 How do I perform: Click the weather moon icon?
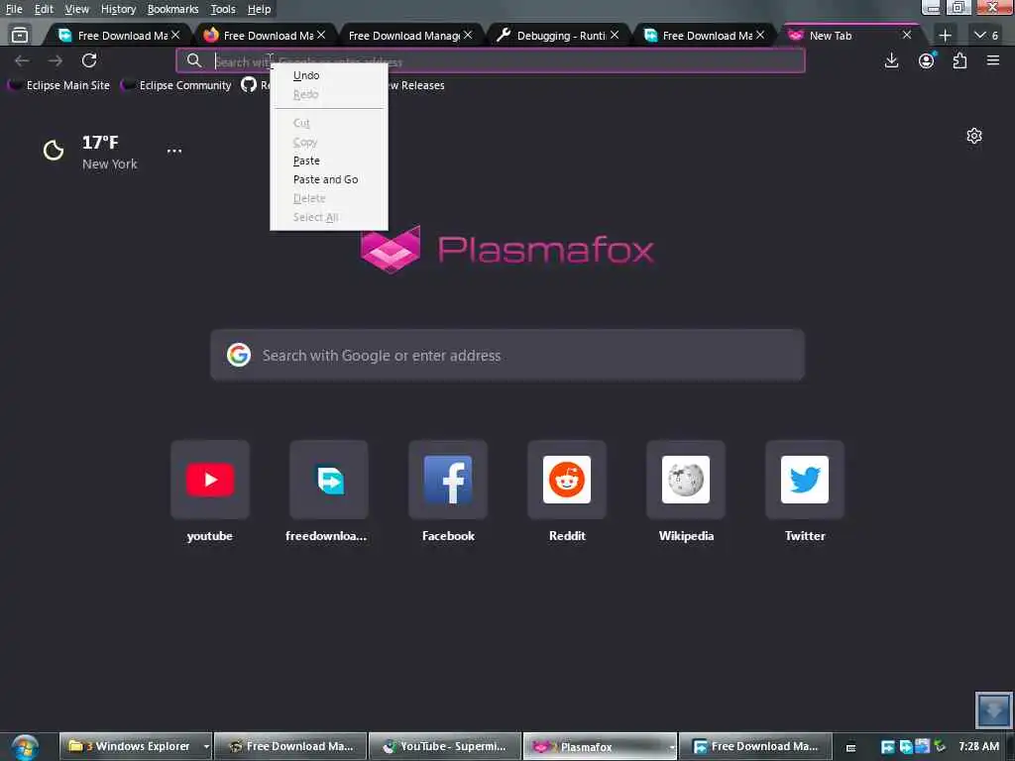54,151
